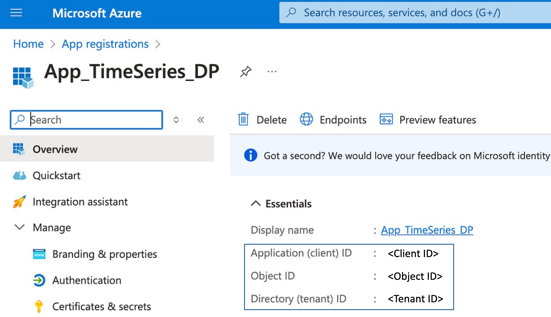Click the top resources search bar
The height and width of the screenshot is (317, 551).
point(404,13)
